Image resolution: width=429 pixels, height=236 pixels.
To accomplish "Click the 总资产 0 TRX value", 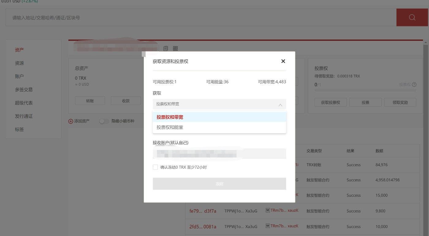I will pos(81,78).
